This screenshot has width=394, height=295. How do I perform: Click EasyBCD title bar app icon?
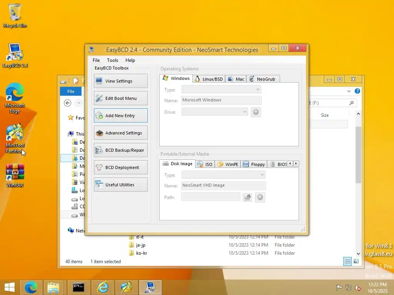(x=92, y=50)
